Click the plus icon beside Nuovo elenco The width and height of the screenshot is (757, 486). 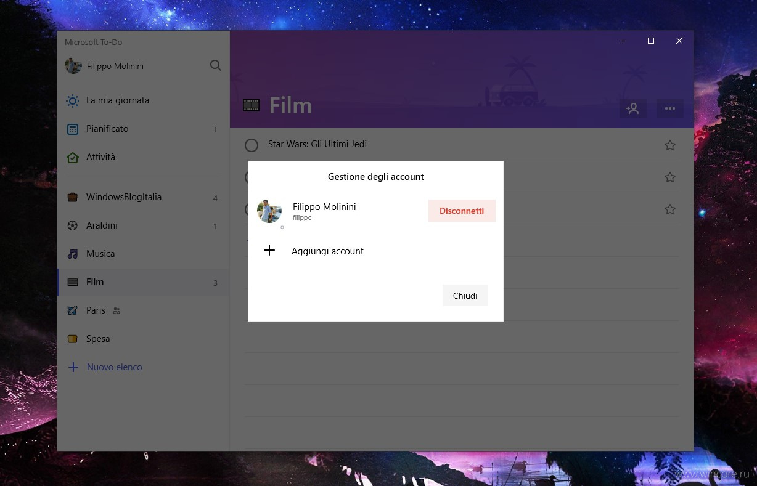coord(73,367)
